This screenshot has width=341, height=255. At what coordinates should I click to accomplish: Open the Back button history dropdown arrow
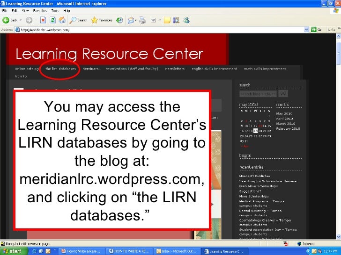pos(21,20)
